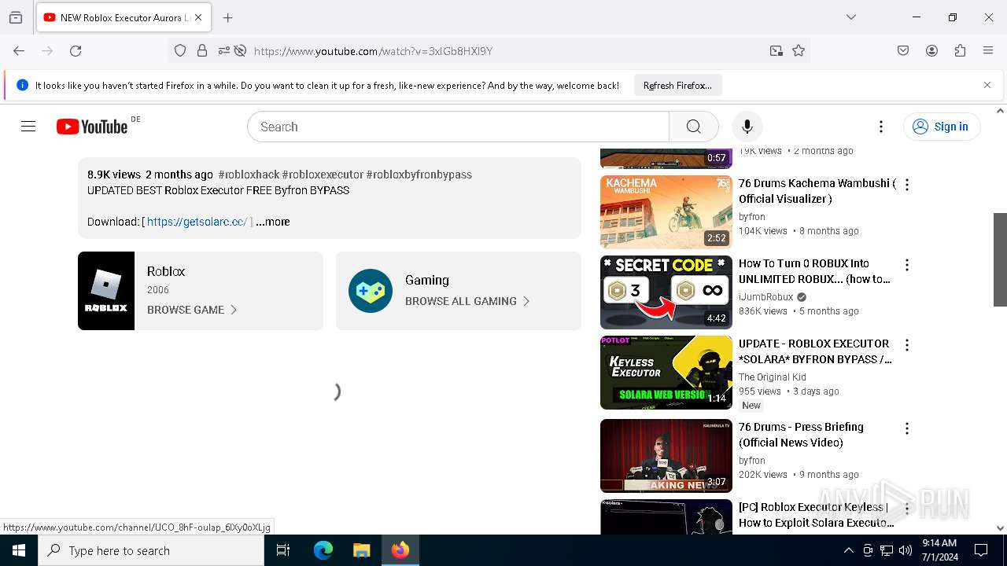The image size is (1007, 566).
Task: Show site security padlock info
Action: coord(202,50)
